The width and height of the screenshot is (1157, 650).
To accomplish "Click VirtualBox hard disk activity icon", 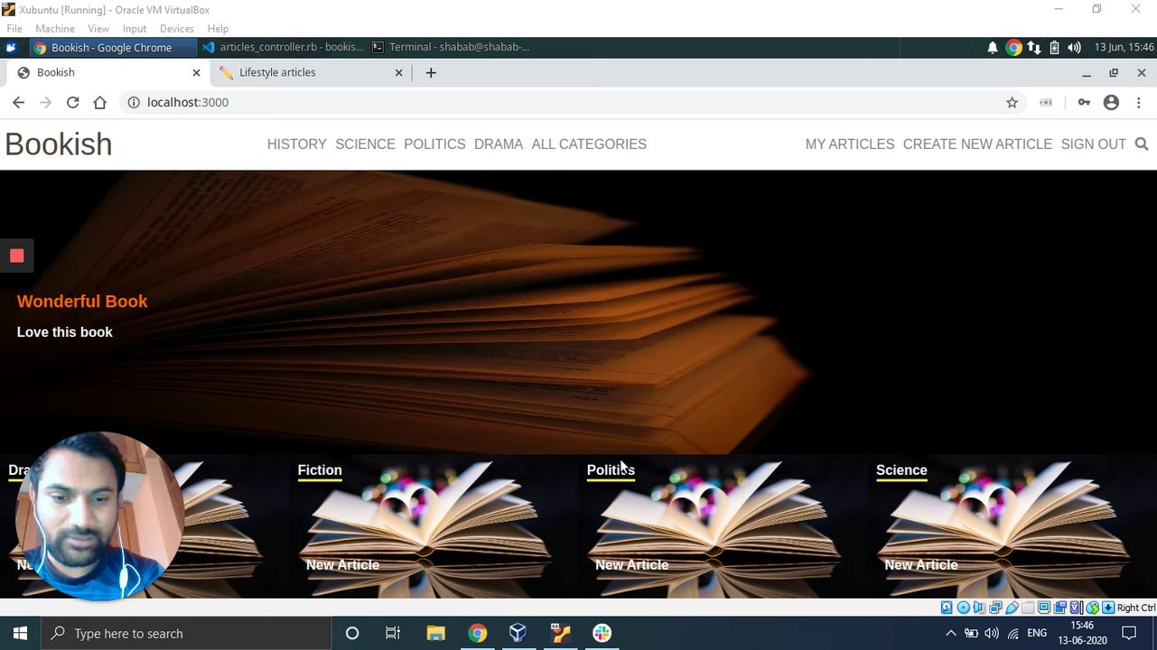I will click(x=947, y=608).
